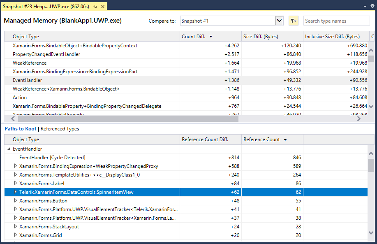Select the Action type row
This screenshot has width=377, height=244.
coord(186,98)
